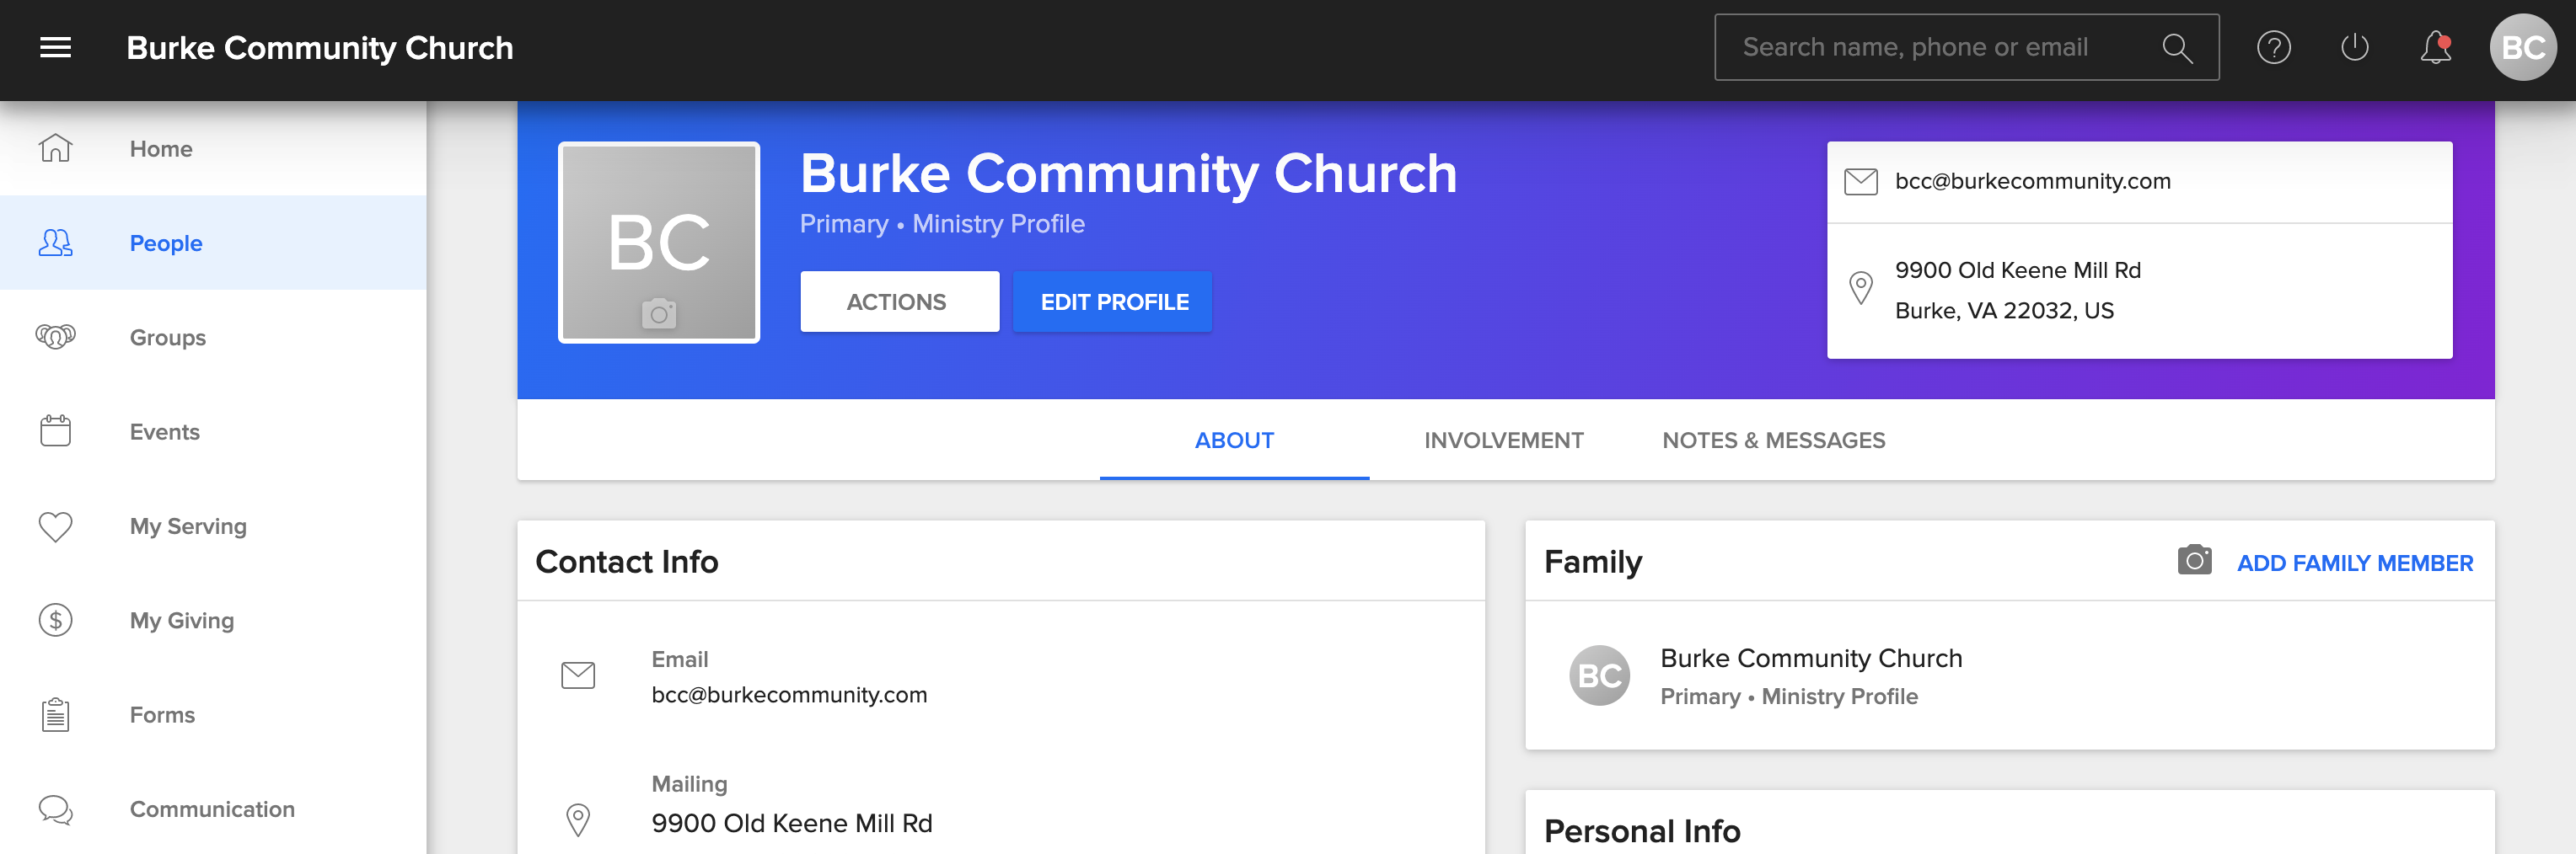Click the email address in header card

click(x=2032, y=182)
